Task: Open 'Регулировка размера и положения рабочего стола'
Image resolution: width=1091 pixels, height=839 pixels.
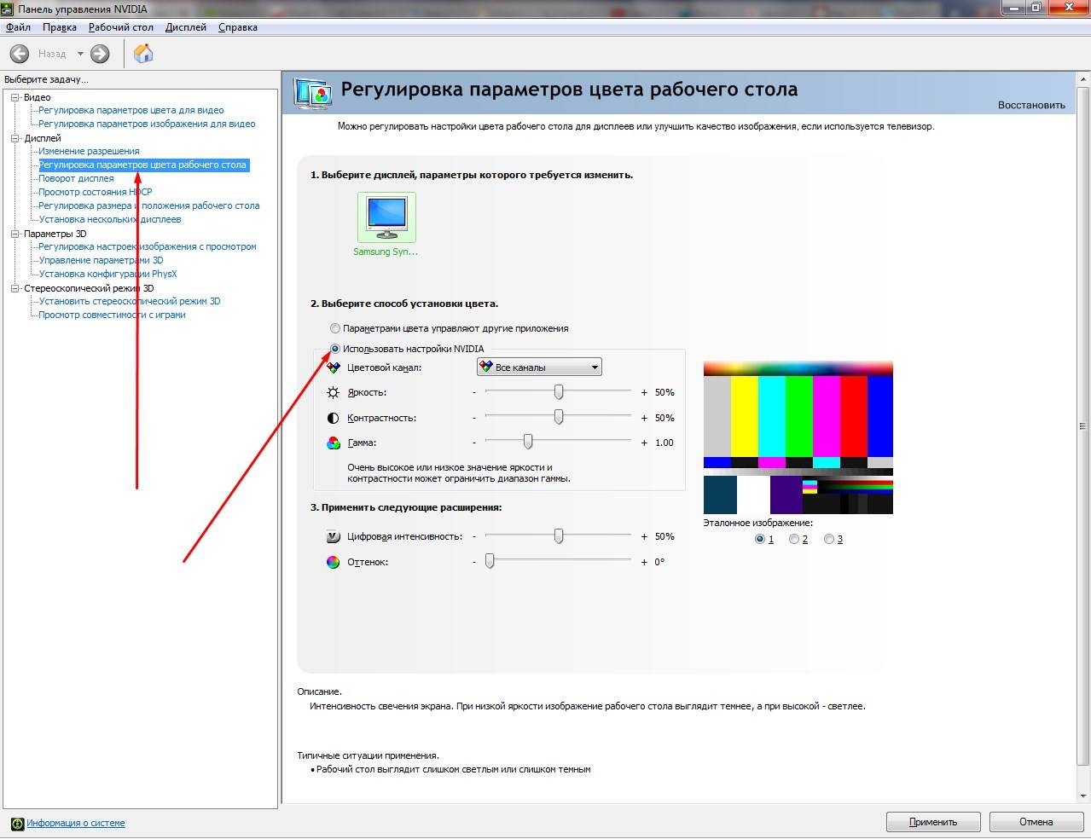Action: pos(149,205)
